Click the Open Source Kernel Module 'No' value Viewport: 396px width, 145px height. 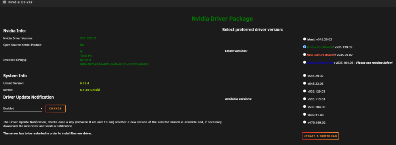coord(82,45)
